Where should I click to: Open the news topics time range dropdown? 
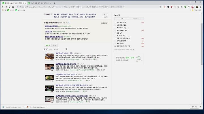click(x=133, y=50)
